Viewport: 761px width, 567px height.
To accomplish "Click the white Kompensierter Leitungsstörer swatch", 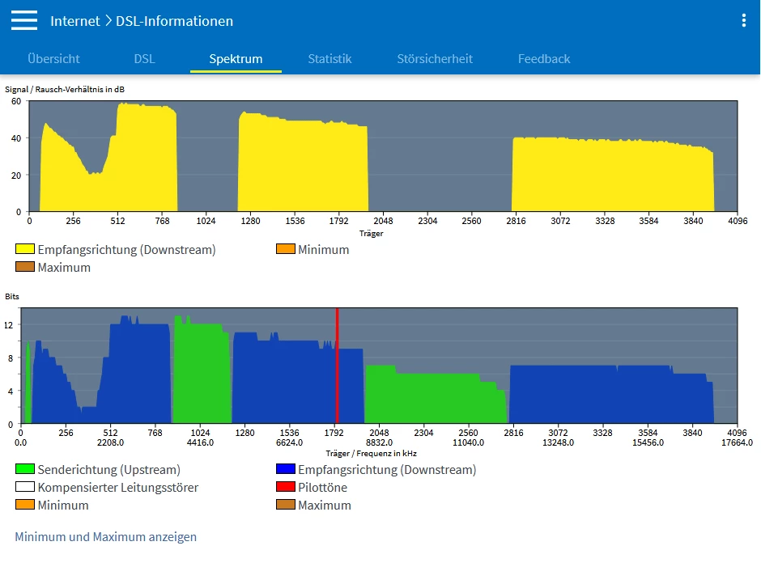I will [25, 486].
